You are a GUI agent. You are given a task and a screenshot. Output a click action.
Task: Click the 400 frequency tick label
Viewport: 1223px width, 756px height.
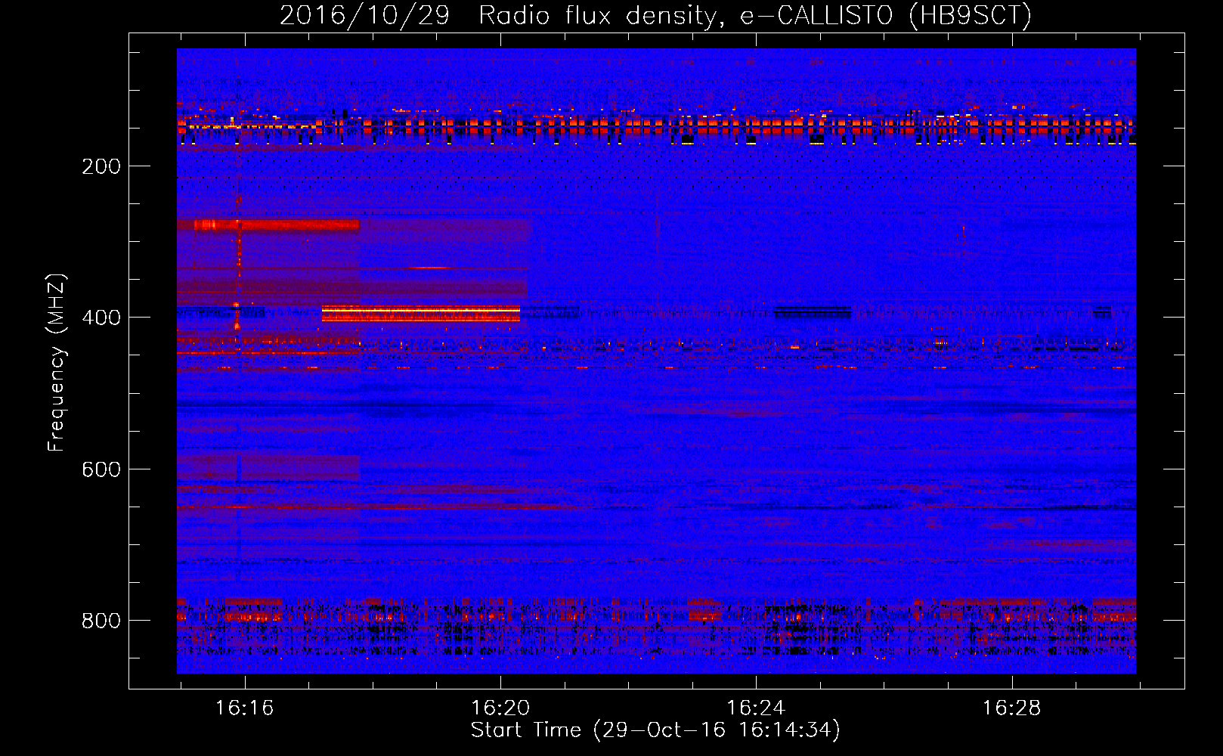click(101, 318)
